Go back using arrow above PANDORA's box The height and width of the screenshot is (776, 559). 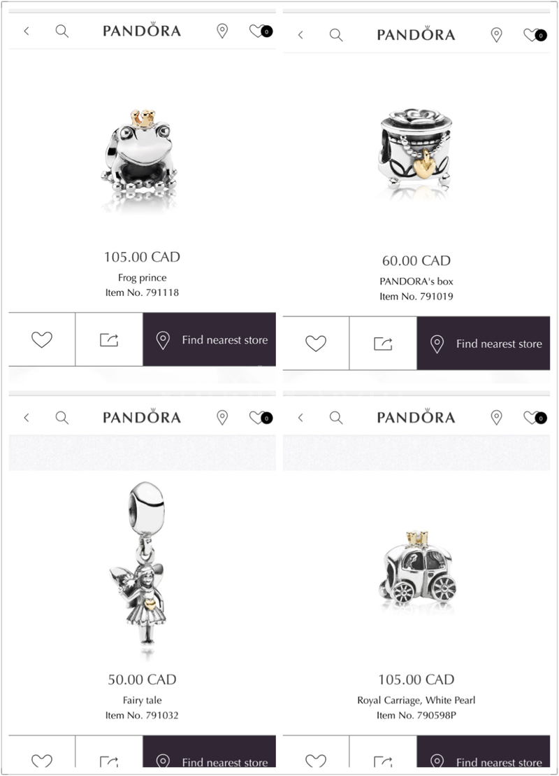pos(300,35)
